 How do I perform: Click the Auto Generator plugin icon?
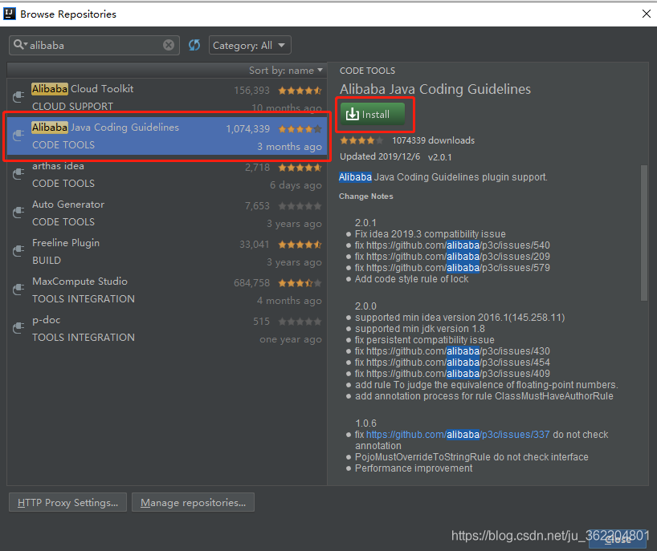(x=18, y=212)
